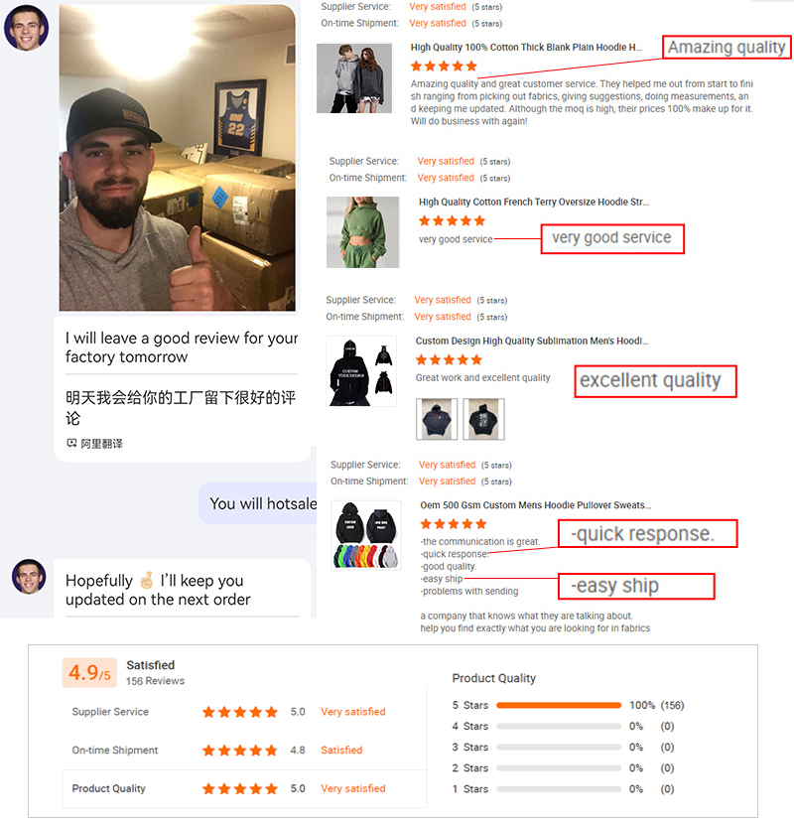
Task: Open the Custom Design Sublimation Men's Hoodie link
Action: click(532, 341)
